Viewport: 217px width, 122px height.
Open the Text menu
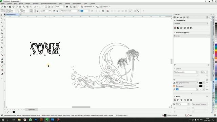click(x=61, y=4)
